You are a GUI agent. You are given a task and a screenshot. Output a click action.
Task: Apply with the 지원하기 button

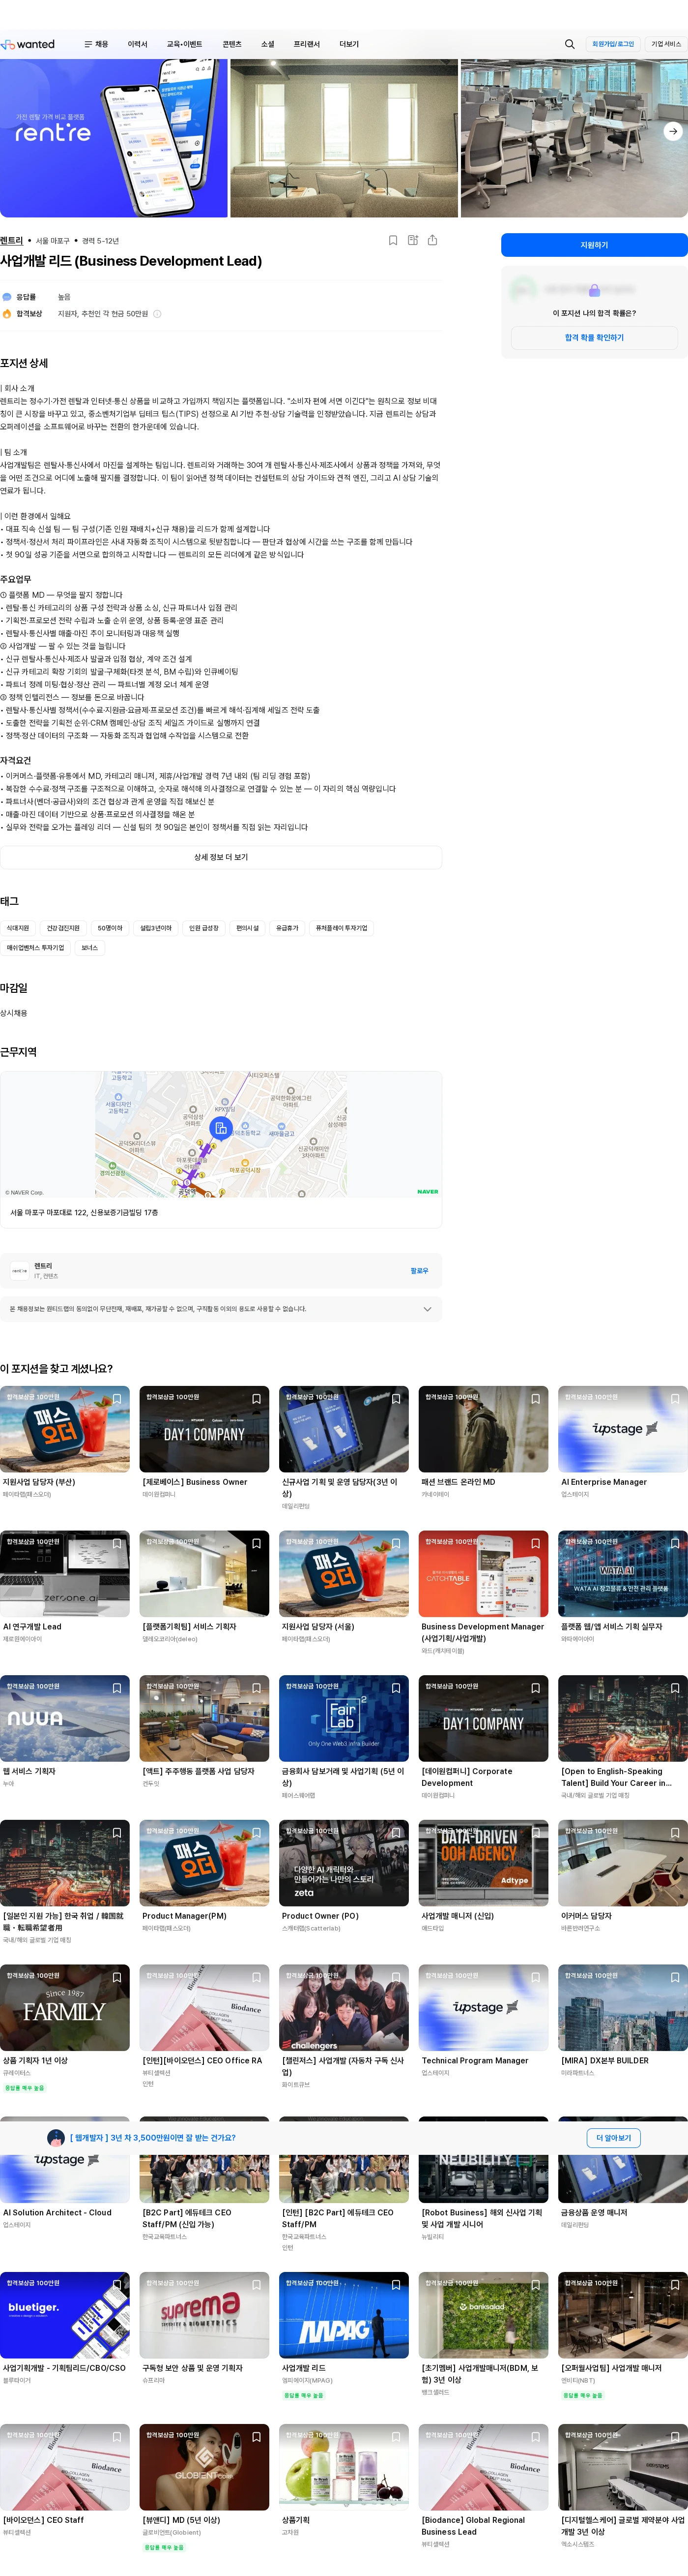[x=594, y=245]
